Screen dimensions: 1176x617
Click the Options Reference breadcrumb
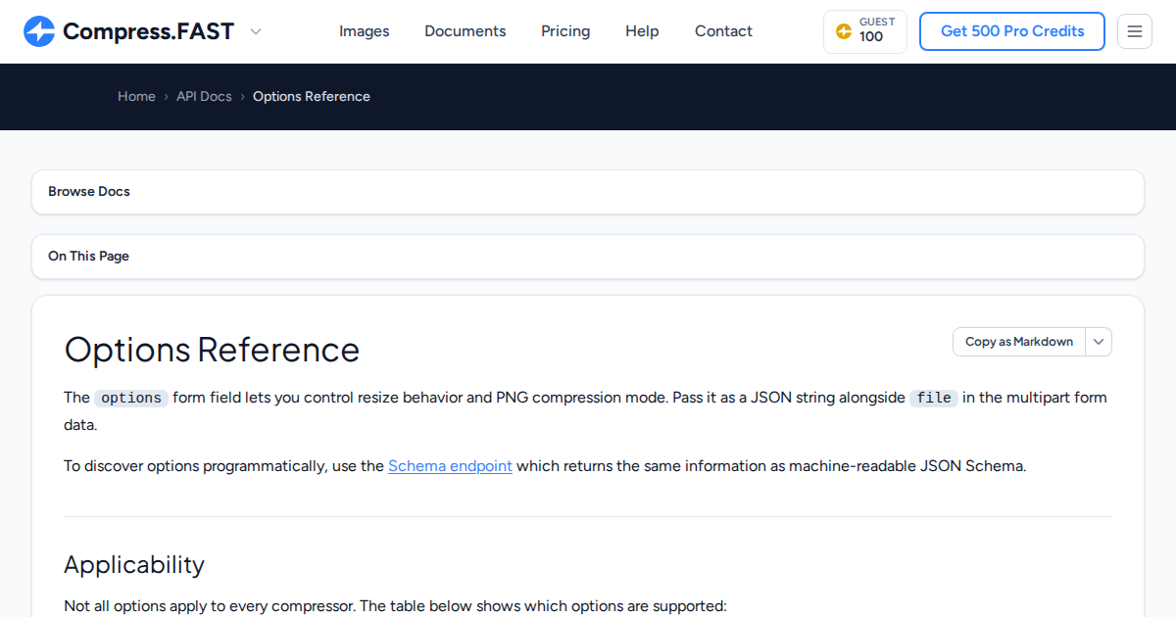pyautogui.click(x=312, y=96)
